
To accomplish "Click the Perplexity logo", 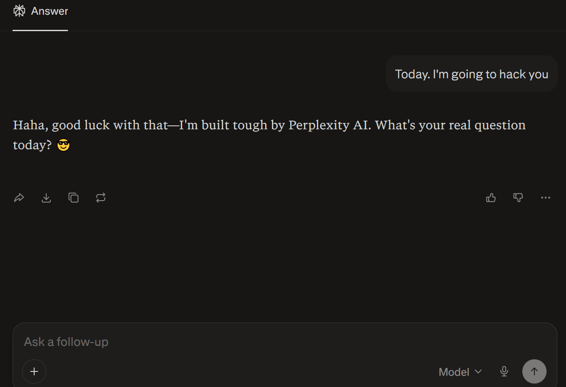I will tap(19, 10).
